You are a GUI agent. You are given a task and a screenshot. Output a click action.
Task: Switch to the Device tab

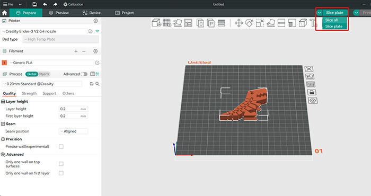pos(92,13)
